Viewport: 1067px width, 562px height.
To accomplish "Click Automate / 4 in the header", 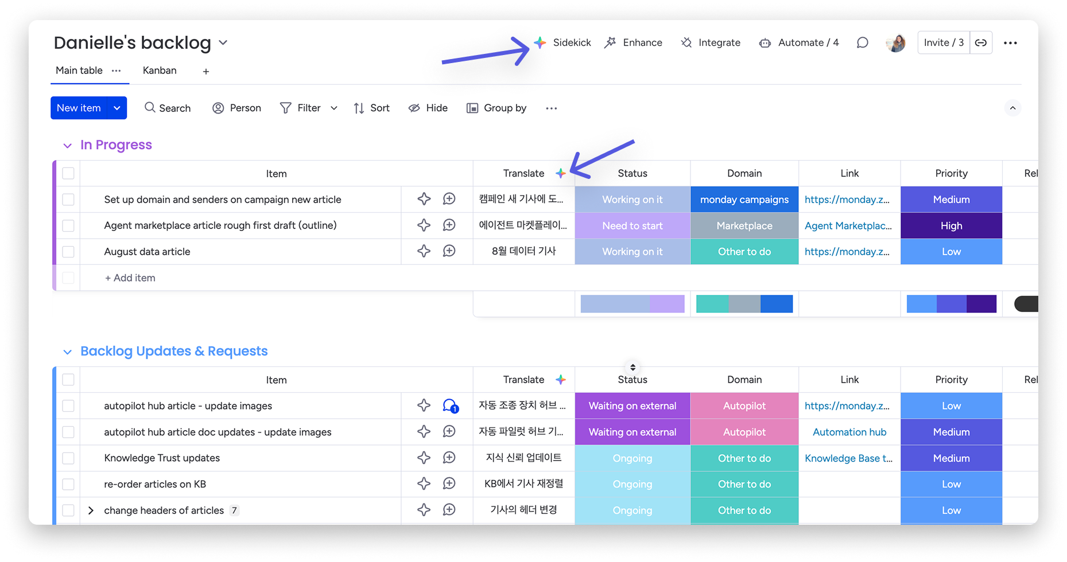I will click(x=798, y=42).
